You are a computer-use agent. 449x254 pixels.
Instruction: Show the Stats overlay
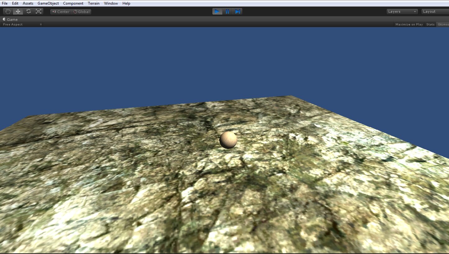tap(430, 25)
